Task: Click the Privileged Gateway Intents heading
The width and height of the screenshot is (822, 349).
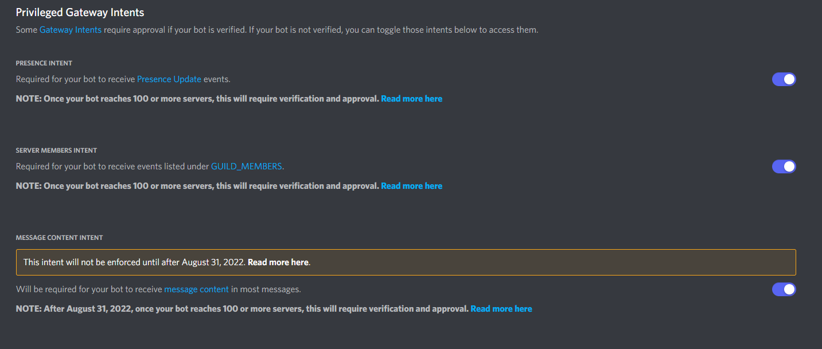Action: (80, 12)
